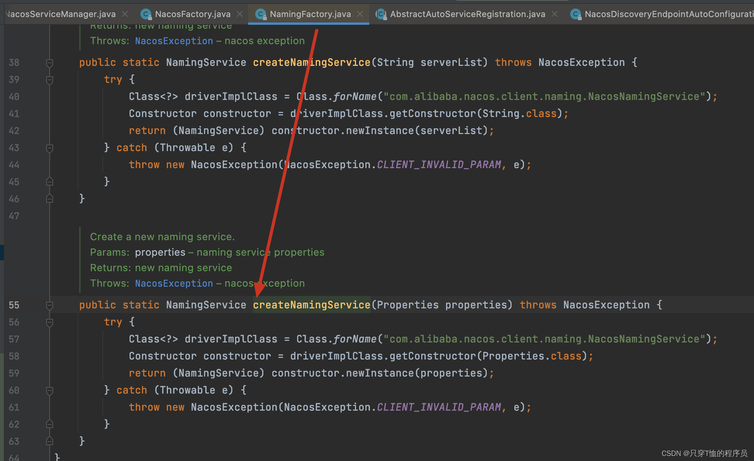Click 'throws NacosException' on line 38
This screenshot has height=461, width=754.
560,62
